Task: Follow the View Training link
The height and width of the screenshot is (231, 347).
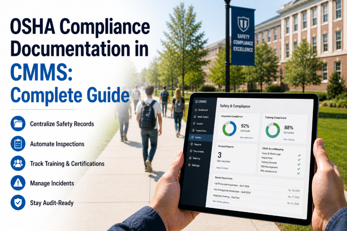Action: (x=288, y=139)
